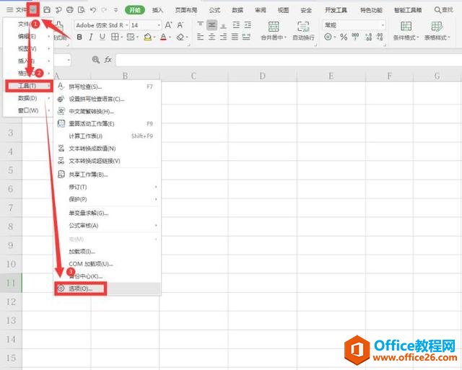Screen dimensions: 462x370
Task: Select the 开始 ribbon tab
Action: click(x=135, y=10)
